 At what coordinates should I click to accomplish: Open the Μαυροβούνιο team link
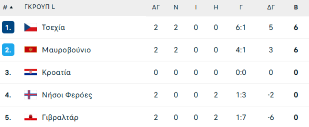point(66,50)
